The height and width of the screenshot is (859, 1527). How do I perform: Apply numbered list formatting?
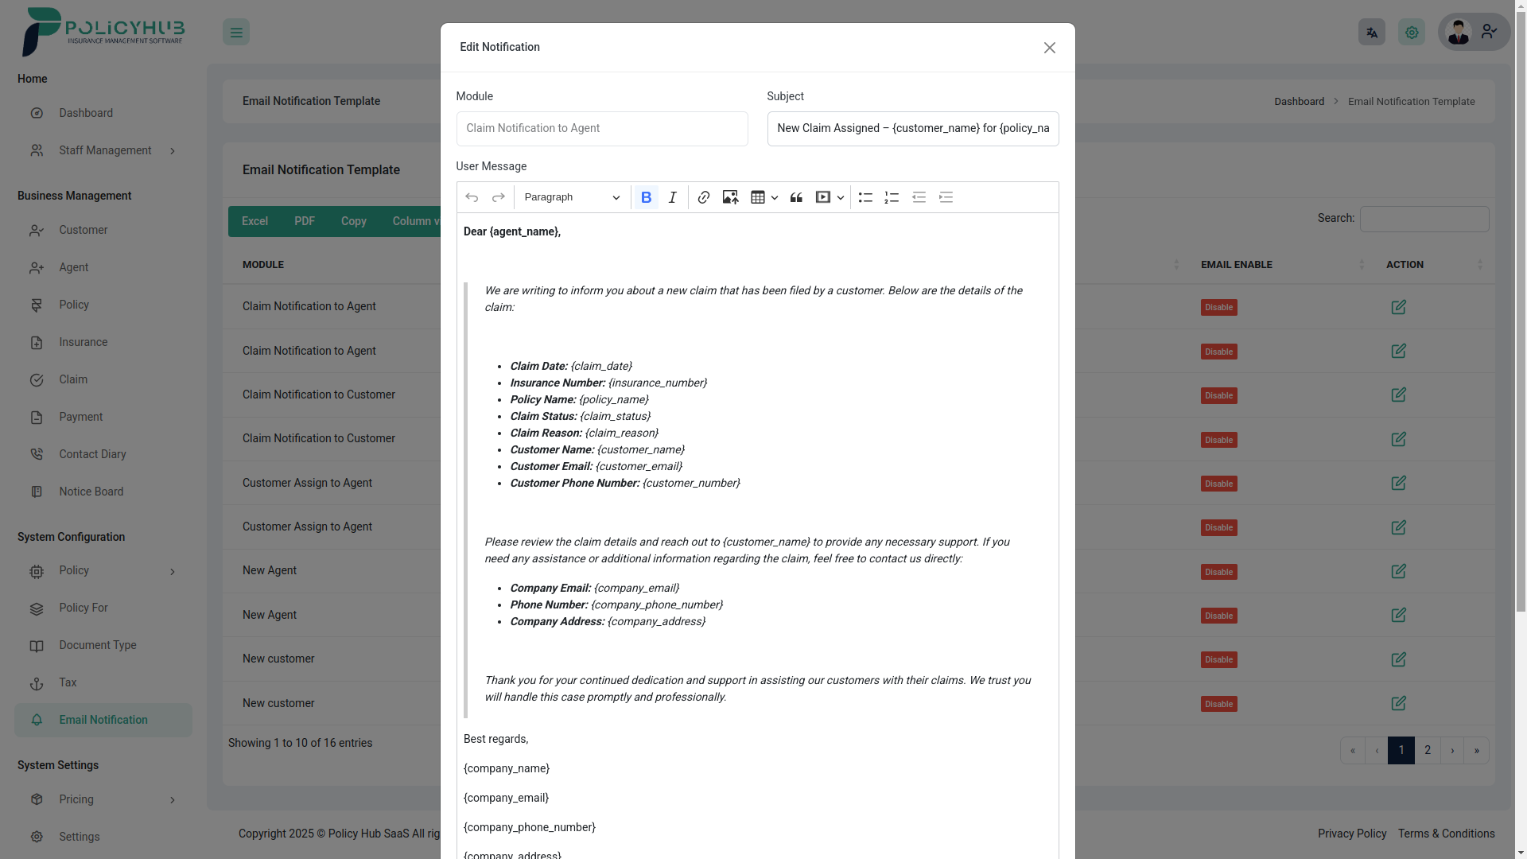point(892,197)
